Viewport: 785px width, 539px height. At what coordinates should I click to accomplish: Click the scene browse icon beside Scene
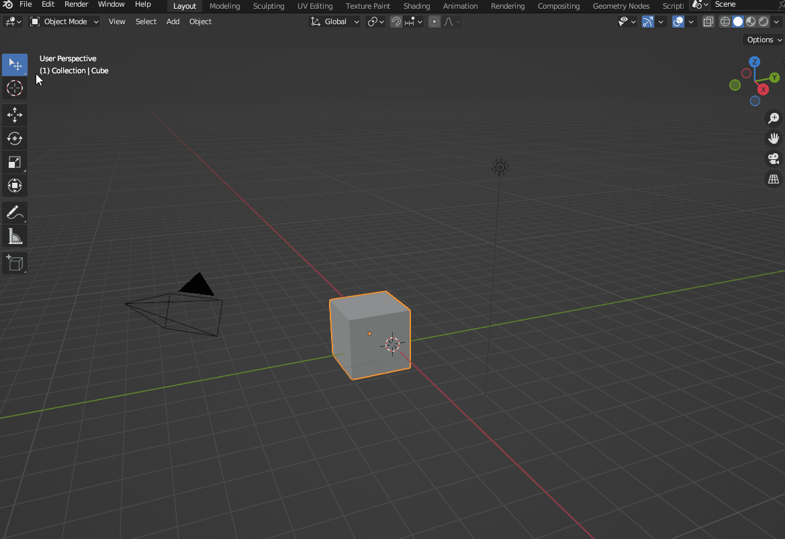point(700,5)
